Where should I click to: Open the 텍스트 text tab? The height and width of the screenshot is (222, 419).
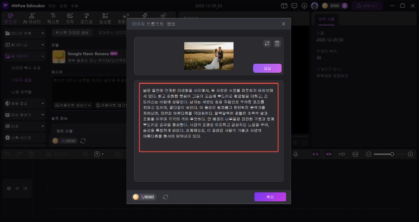53,18
